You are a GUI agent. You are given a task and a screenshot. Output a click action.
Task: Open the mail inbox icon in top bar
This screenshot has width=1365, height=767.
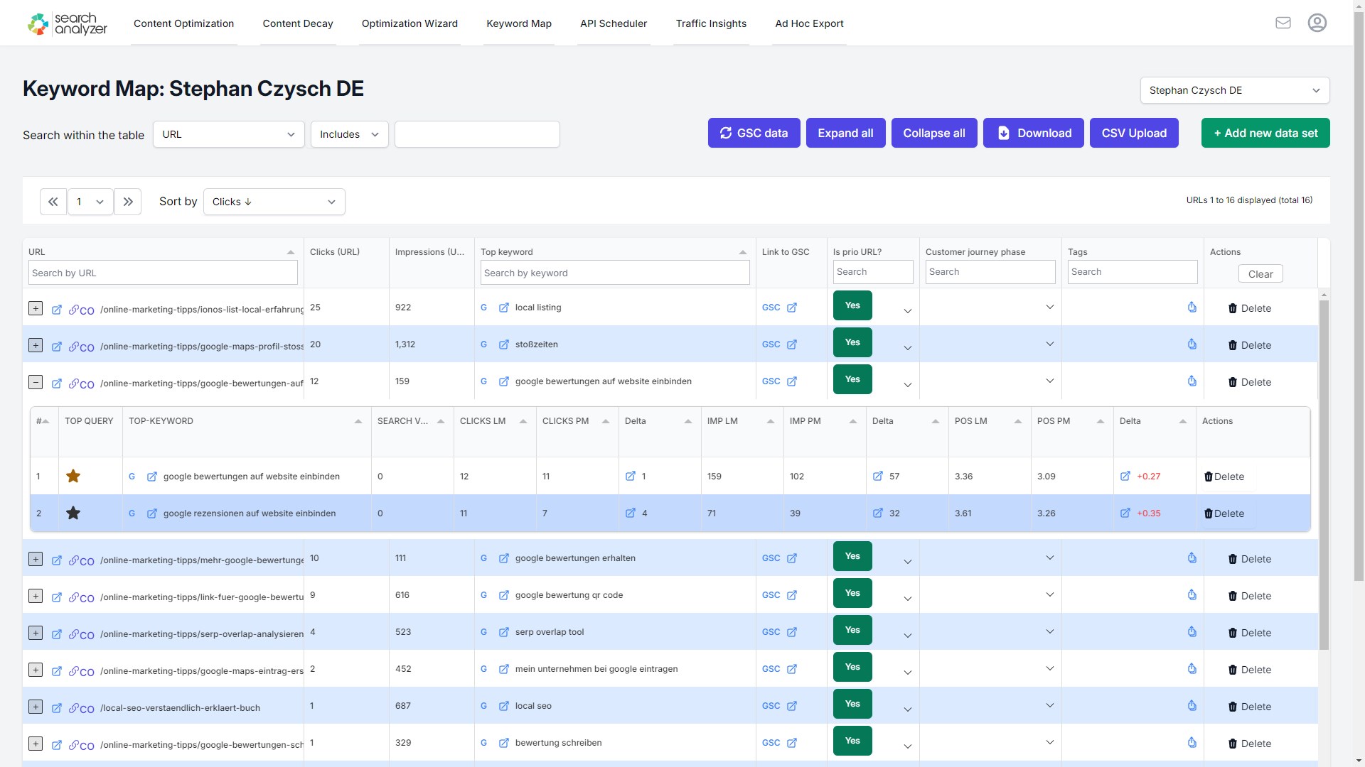(x=1283, y=22)
